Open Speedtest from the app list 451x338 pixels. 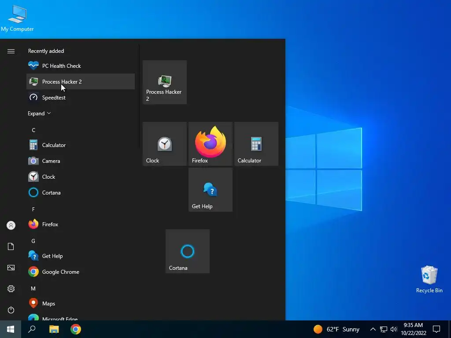[81, 97]
